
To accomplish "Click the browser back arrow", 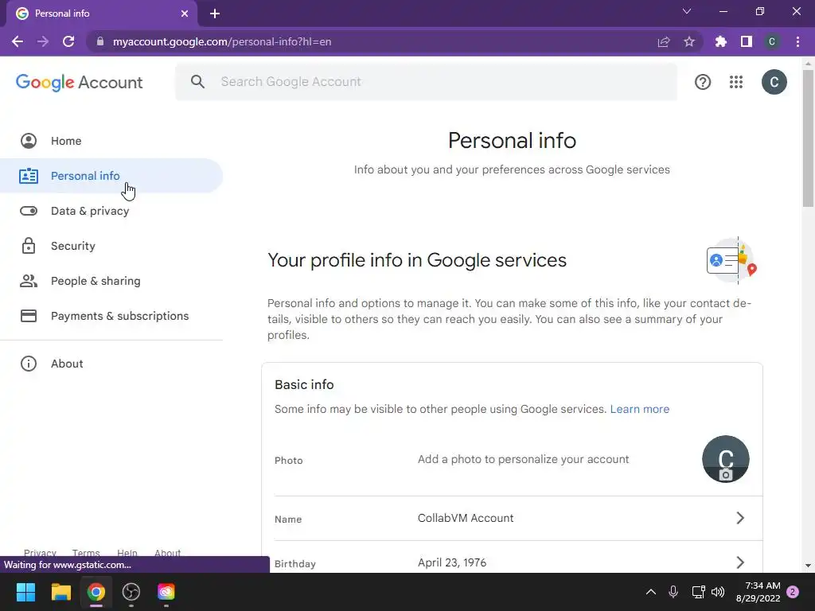I will click(18, 41).
